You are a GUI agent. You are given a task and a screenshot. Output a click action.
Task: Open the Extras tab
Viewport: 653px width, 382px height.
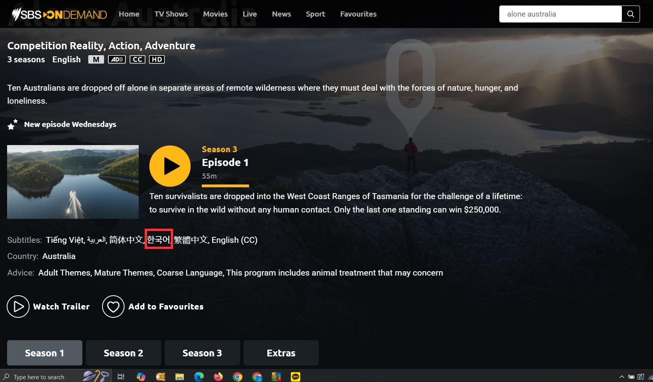pyautogui.click(x=281, y=353)
